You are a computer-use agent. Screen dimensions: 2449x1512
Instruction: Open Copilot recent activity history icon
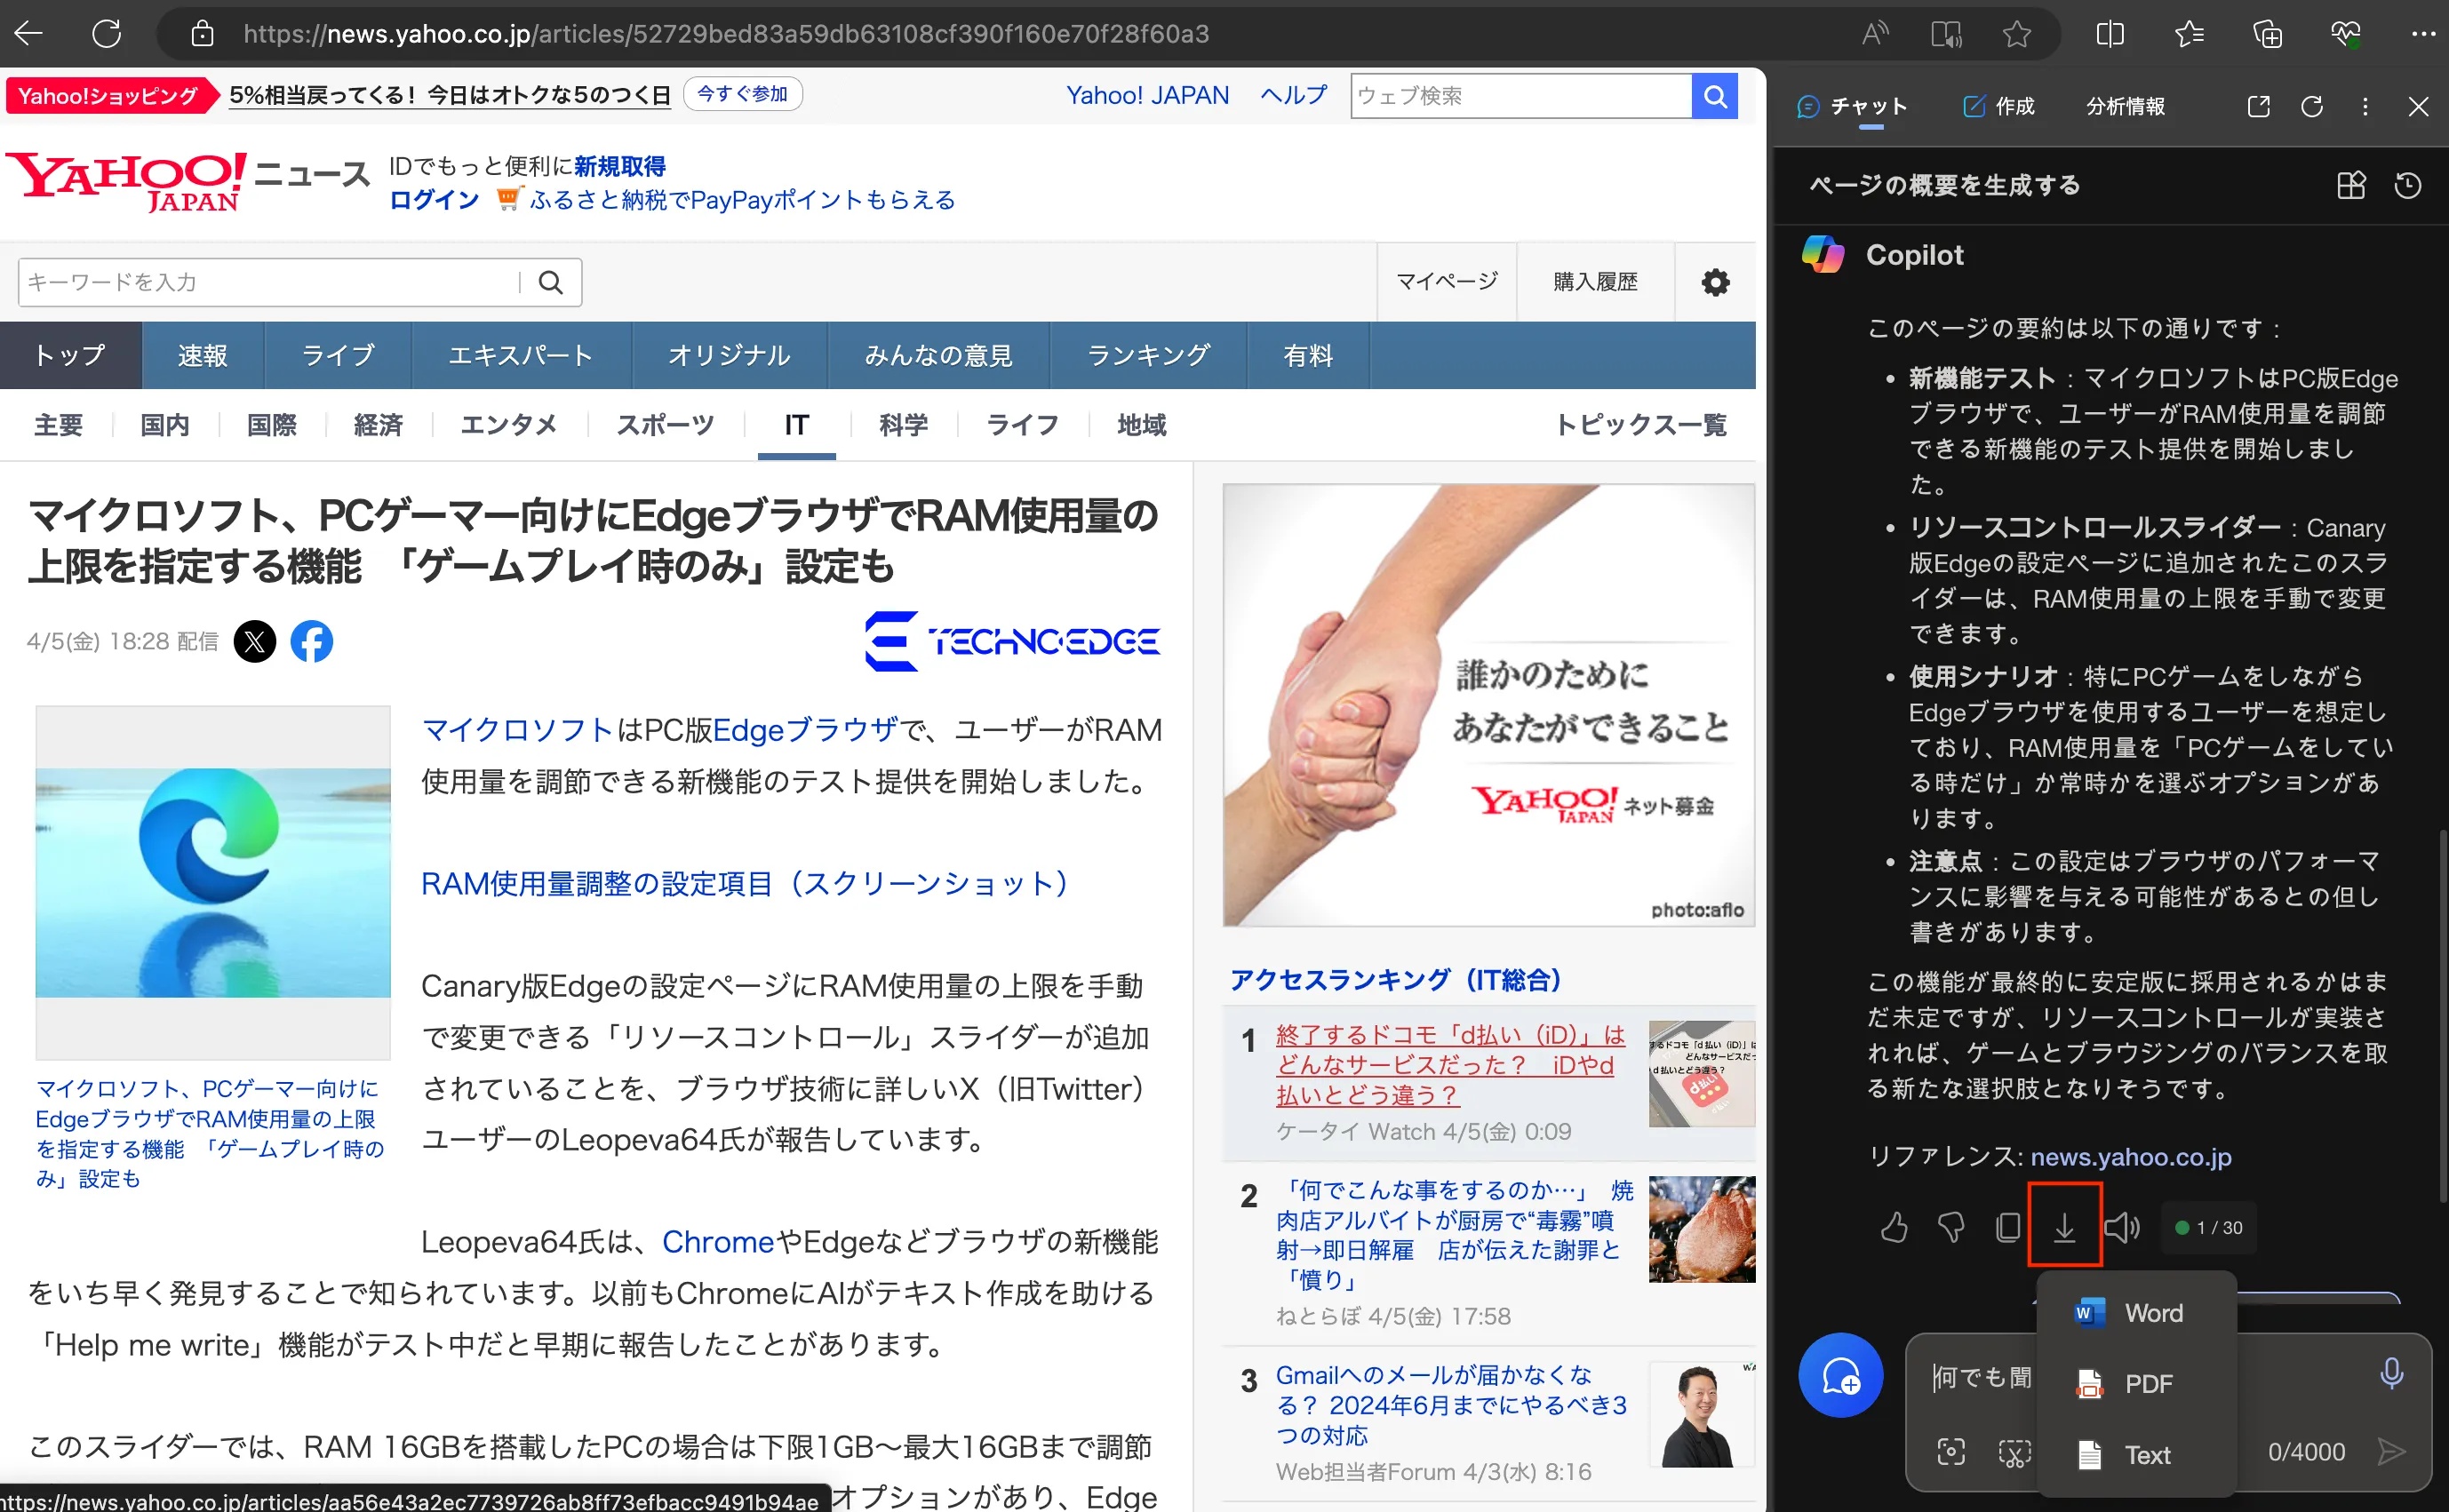click(2408, 185)
